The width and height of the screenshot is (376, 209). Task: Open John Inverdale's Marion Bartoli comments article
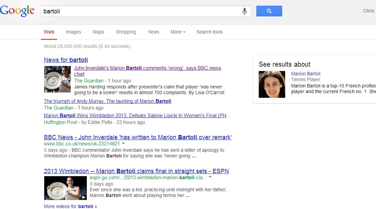tap(147, 71)
